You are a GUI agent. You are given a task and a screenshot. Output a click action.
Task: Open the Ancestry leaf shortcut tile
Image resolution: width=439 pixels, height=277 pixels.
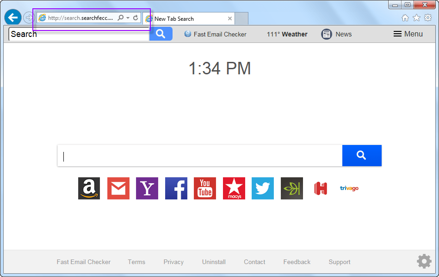point(292,188)
